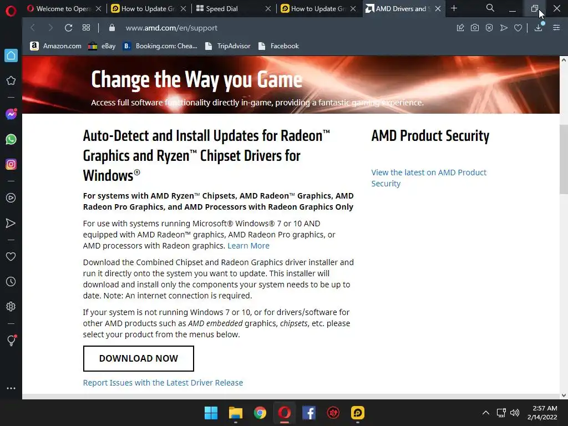Open WhatsApp in the sidebar

pos(11,139)
